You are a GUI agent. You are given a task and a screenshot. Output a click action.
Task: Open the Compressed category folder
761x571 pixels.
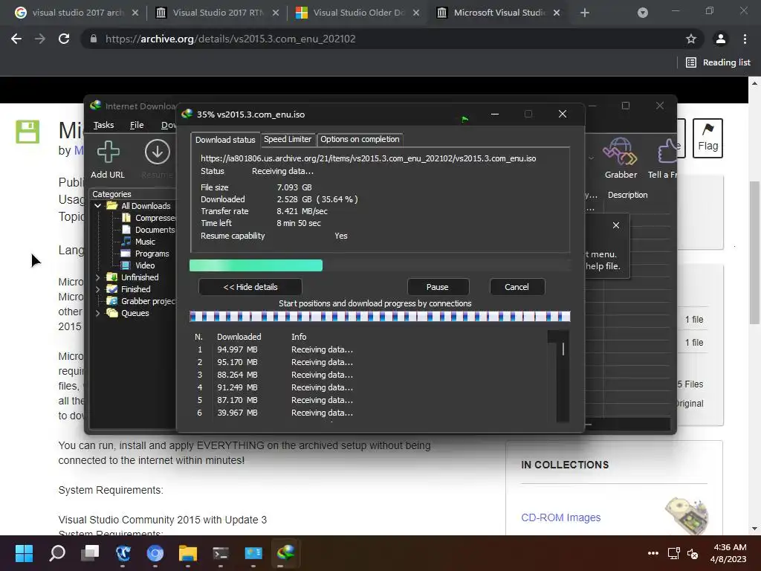(149, 218)
